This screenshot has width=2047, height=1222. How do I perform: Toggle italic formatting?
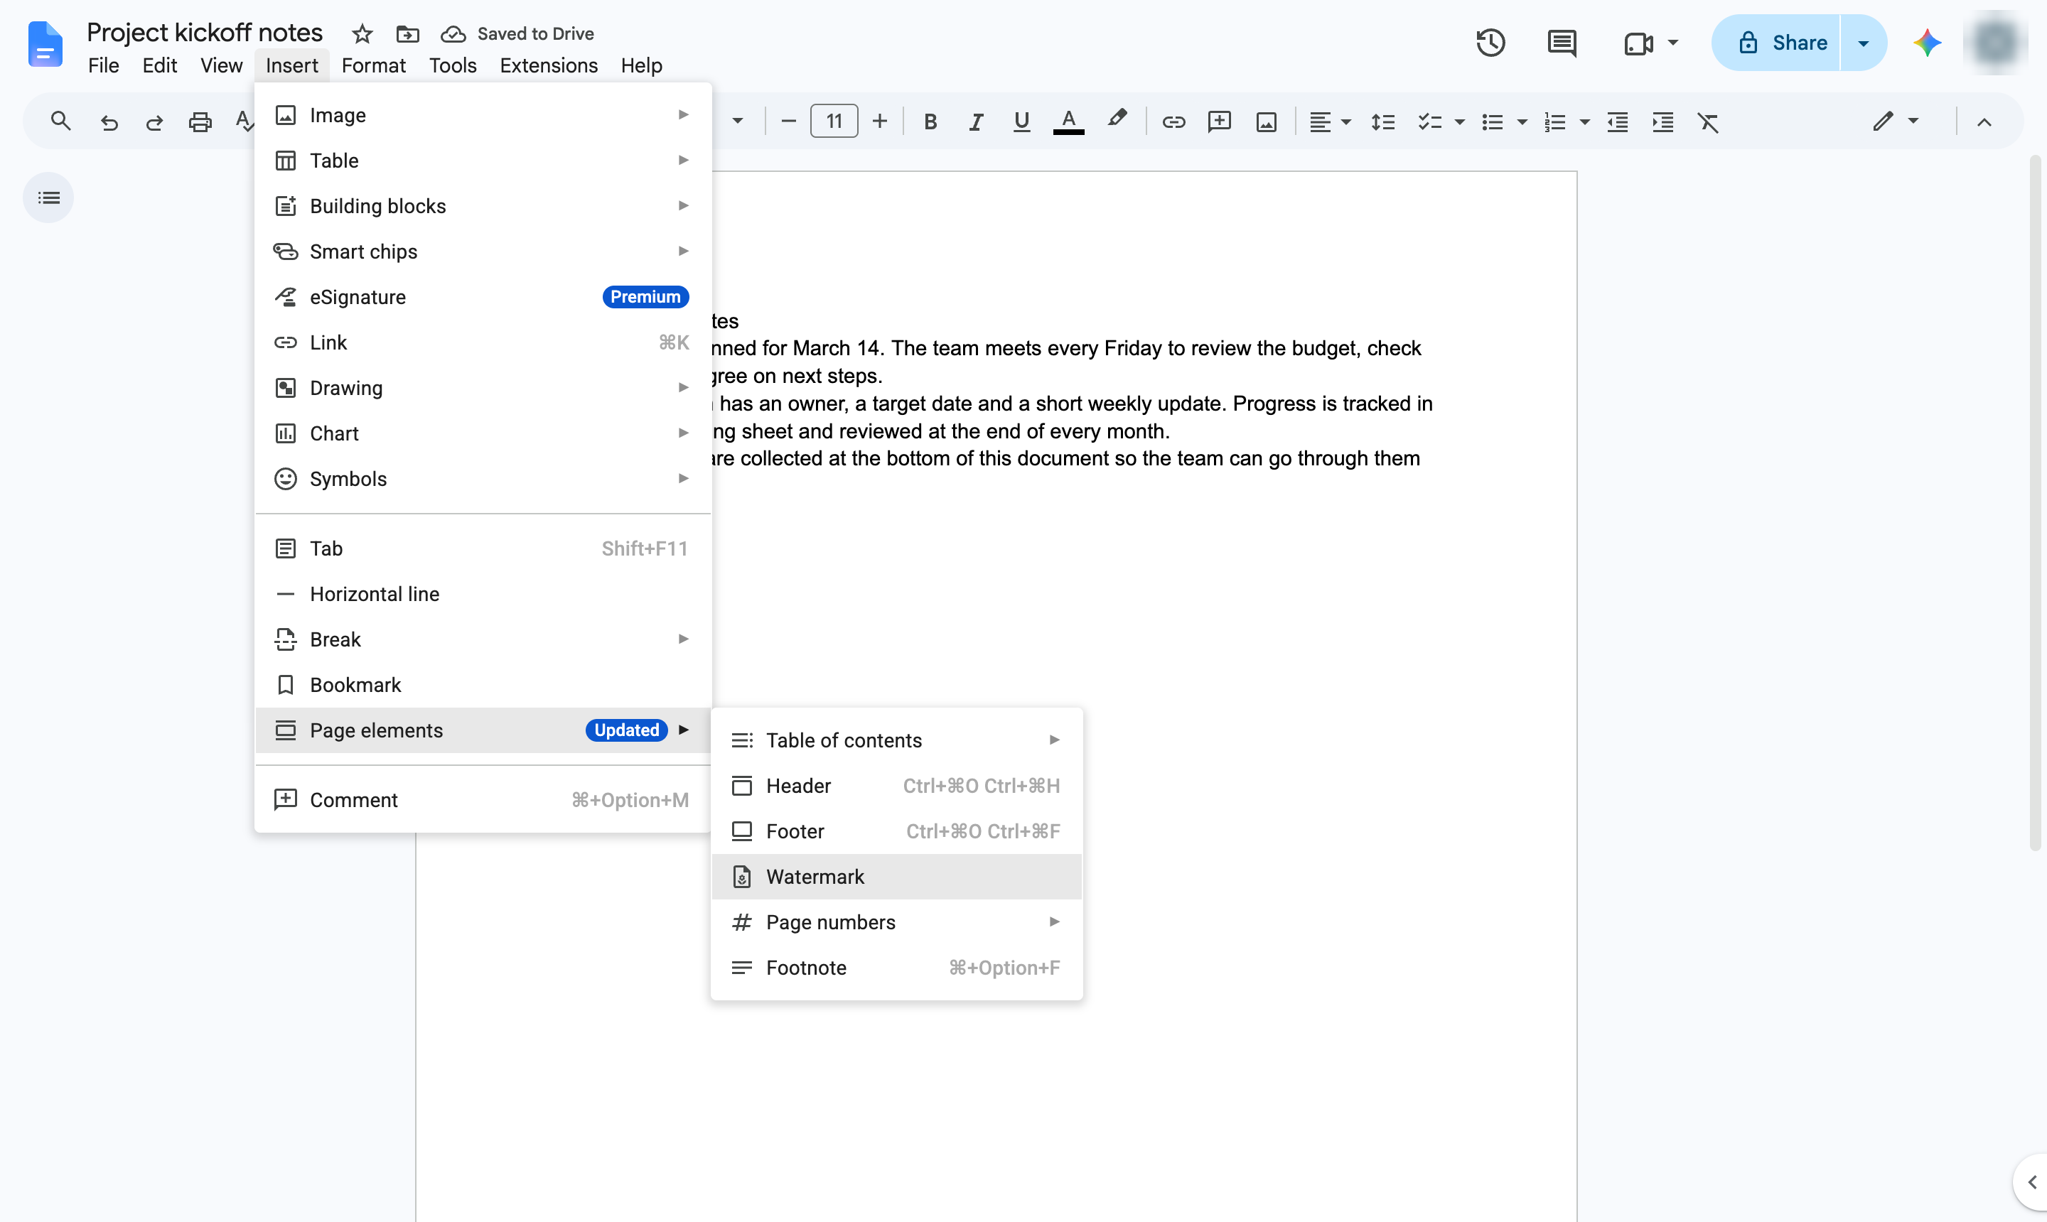click(x=975, y=122)
